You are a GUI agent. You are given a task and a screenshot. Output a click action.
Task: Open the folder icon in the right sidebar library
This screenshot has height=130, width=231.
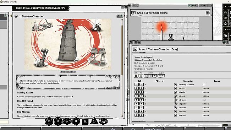[225, 35]
